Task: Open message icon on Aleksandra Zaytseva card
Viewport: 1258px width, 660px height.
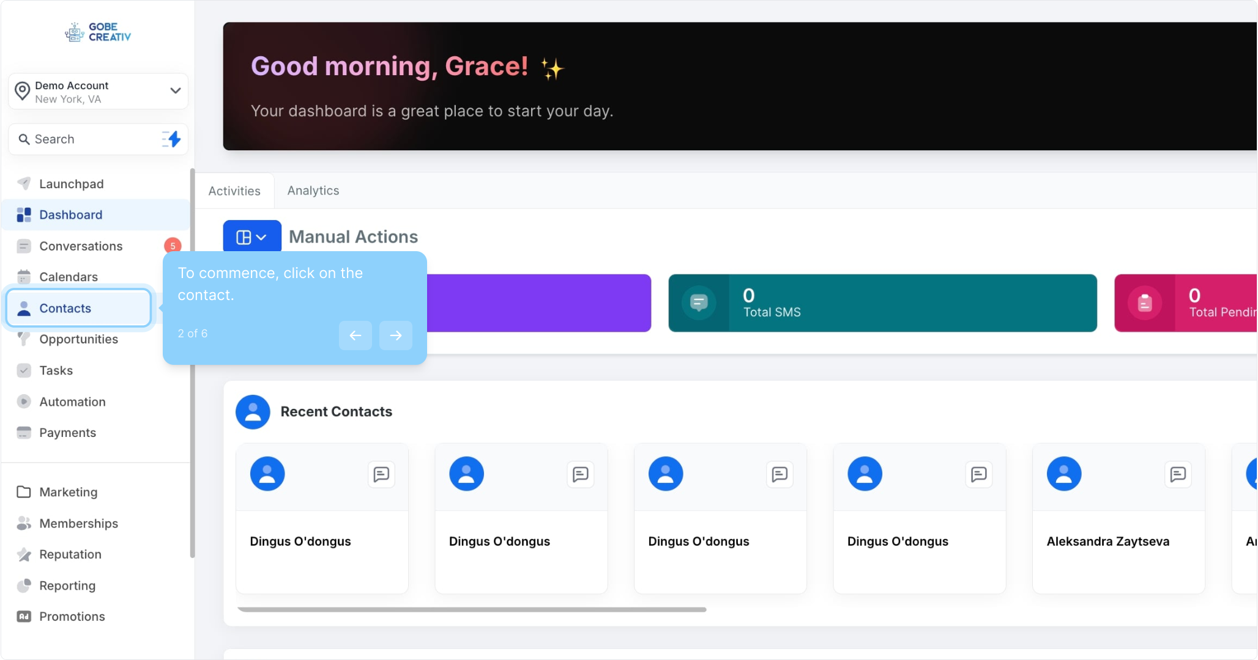Action: tap(1178, 474)
